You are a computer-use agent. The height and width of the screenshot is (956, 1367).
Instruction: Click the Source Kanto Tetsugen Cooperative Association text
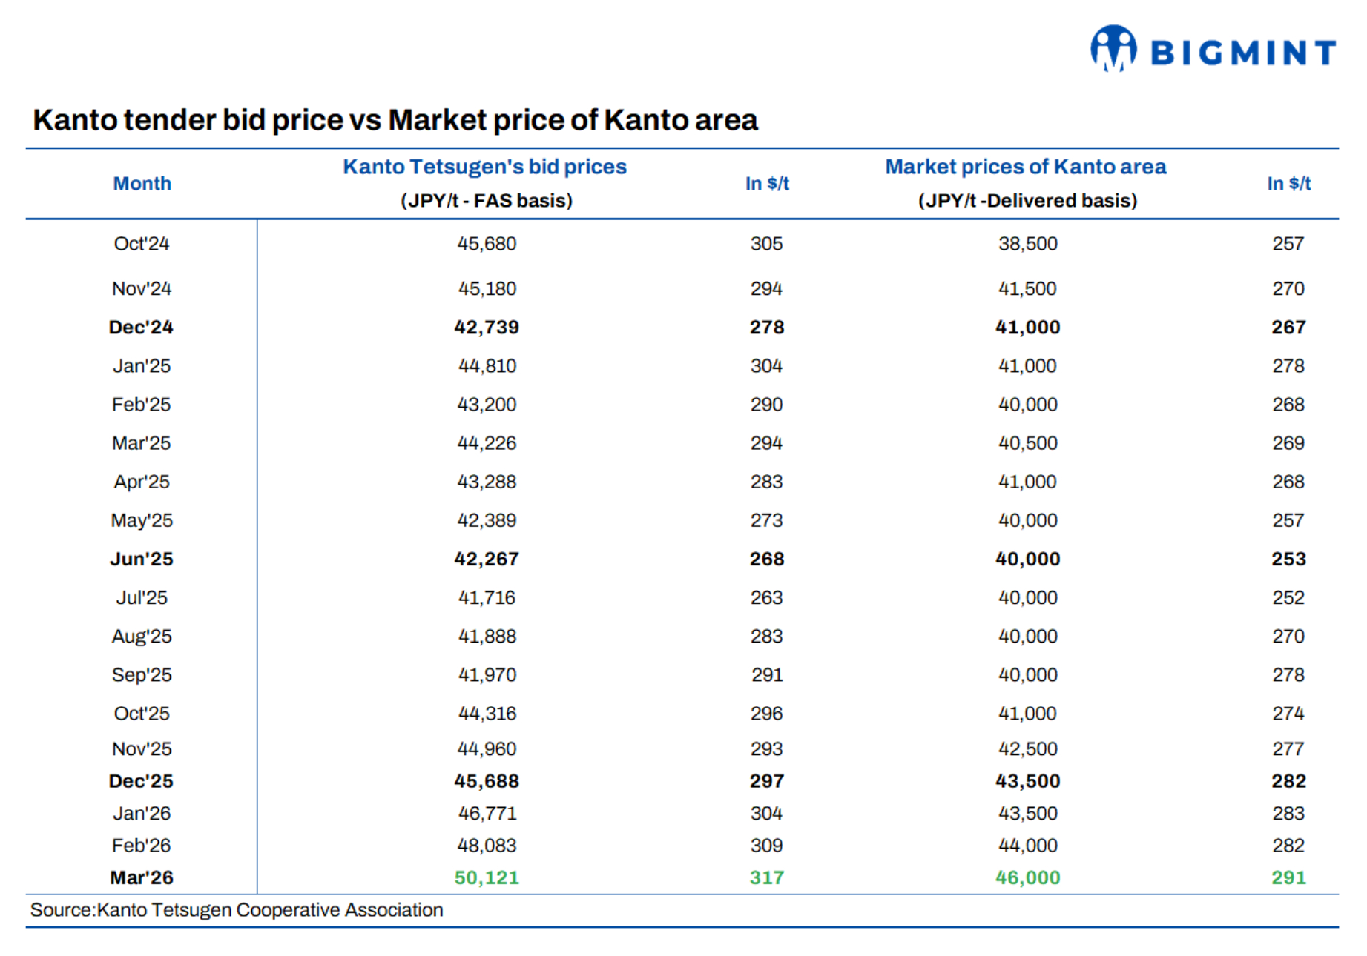pos(237,910)
